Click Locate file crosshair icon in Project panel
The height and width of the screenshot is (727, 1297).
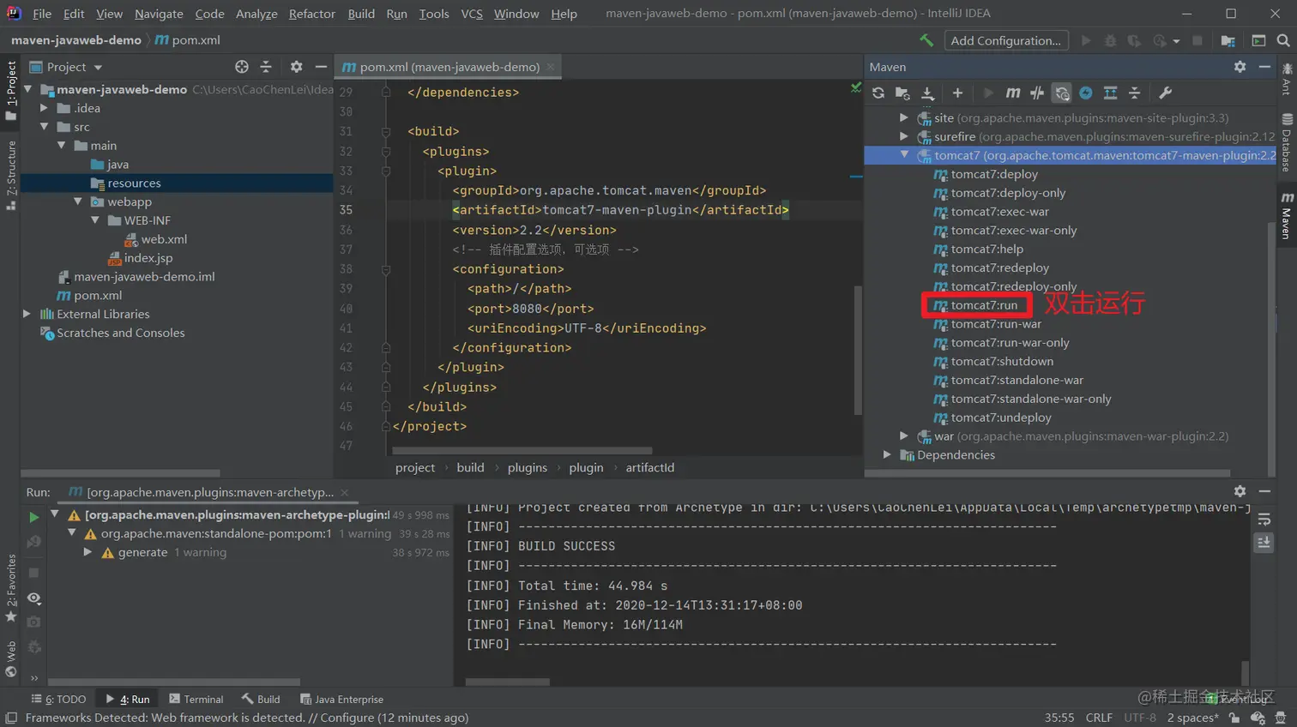coord(242,67)
